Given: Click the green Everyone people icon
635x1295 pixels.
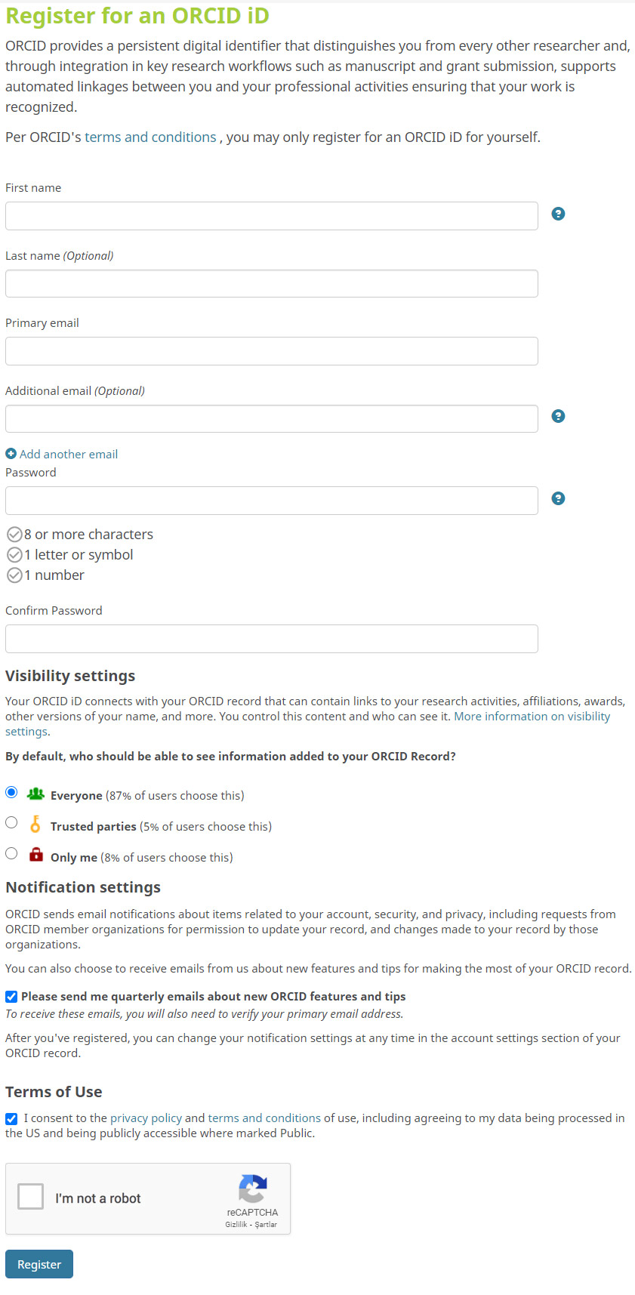Looking at the screenshot, I should click(x=35, y=794).
